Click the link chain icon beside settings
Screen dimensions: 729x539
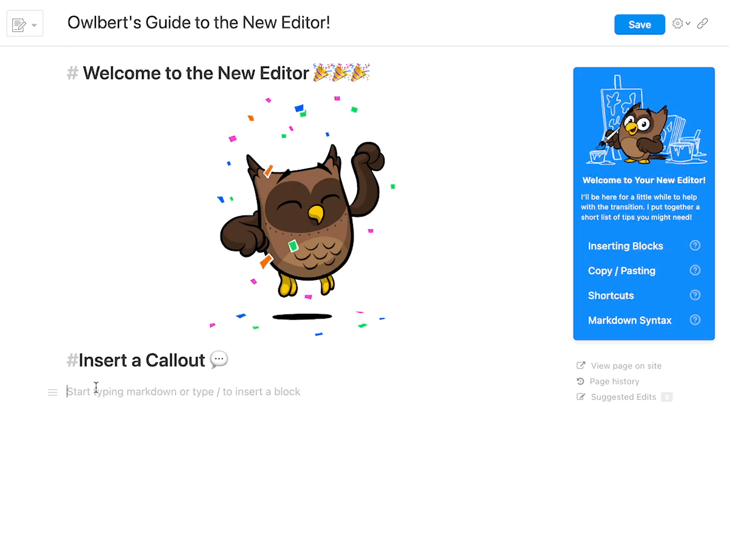point(703,24)
